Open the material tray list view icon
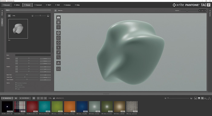Screen dimensions: 212x116 pos(34,98)
